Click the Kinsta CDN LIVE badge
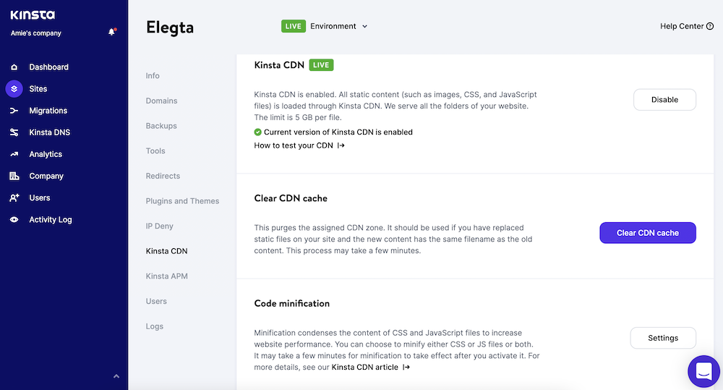 pos(321,65)
